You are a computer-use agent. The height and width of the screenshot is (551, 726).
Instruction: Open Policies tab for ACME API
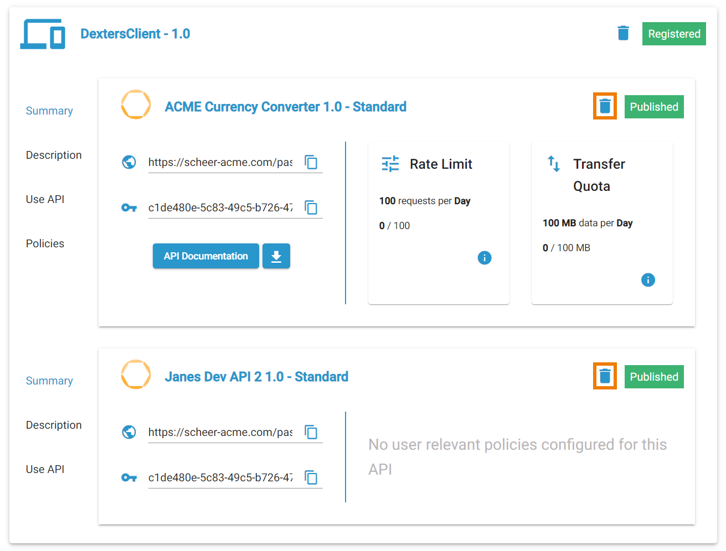(45, 243)
